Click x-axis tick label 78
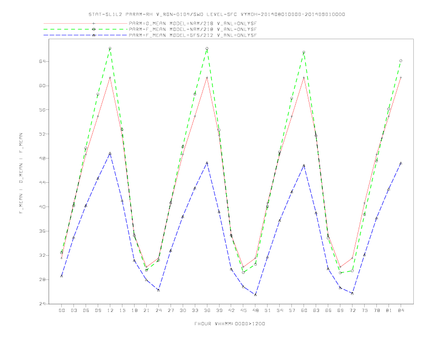 (376, 310)
